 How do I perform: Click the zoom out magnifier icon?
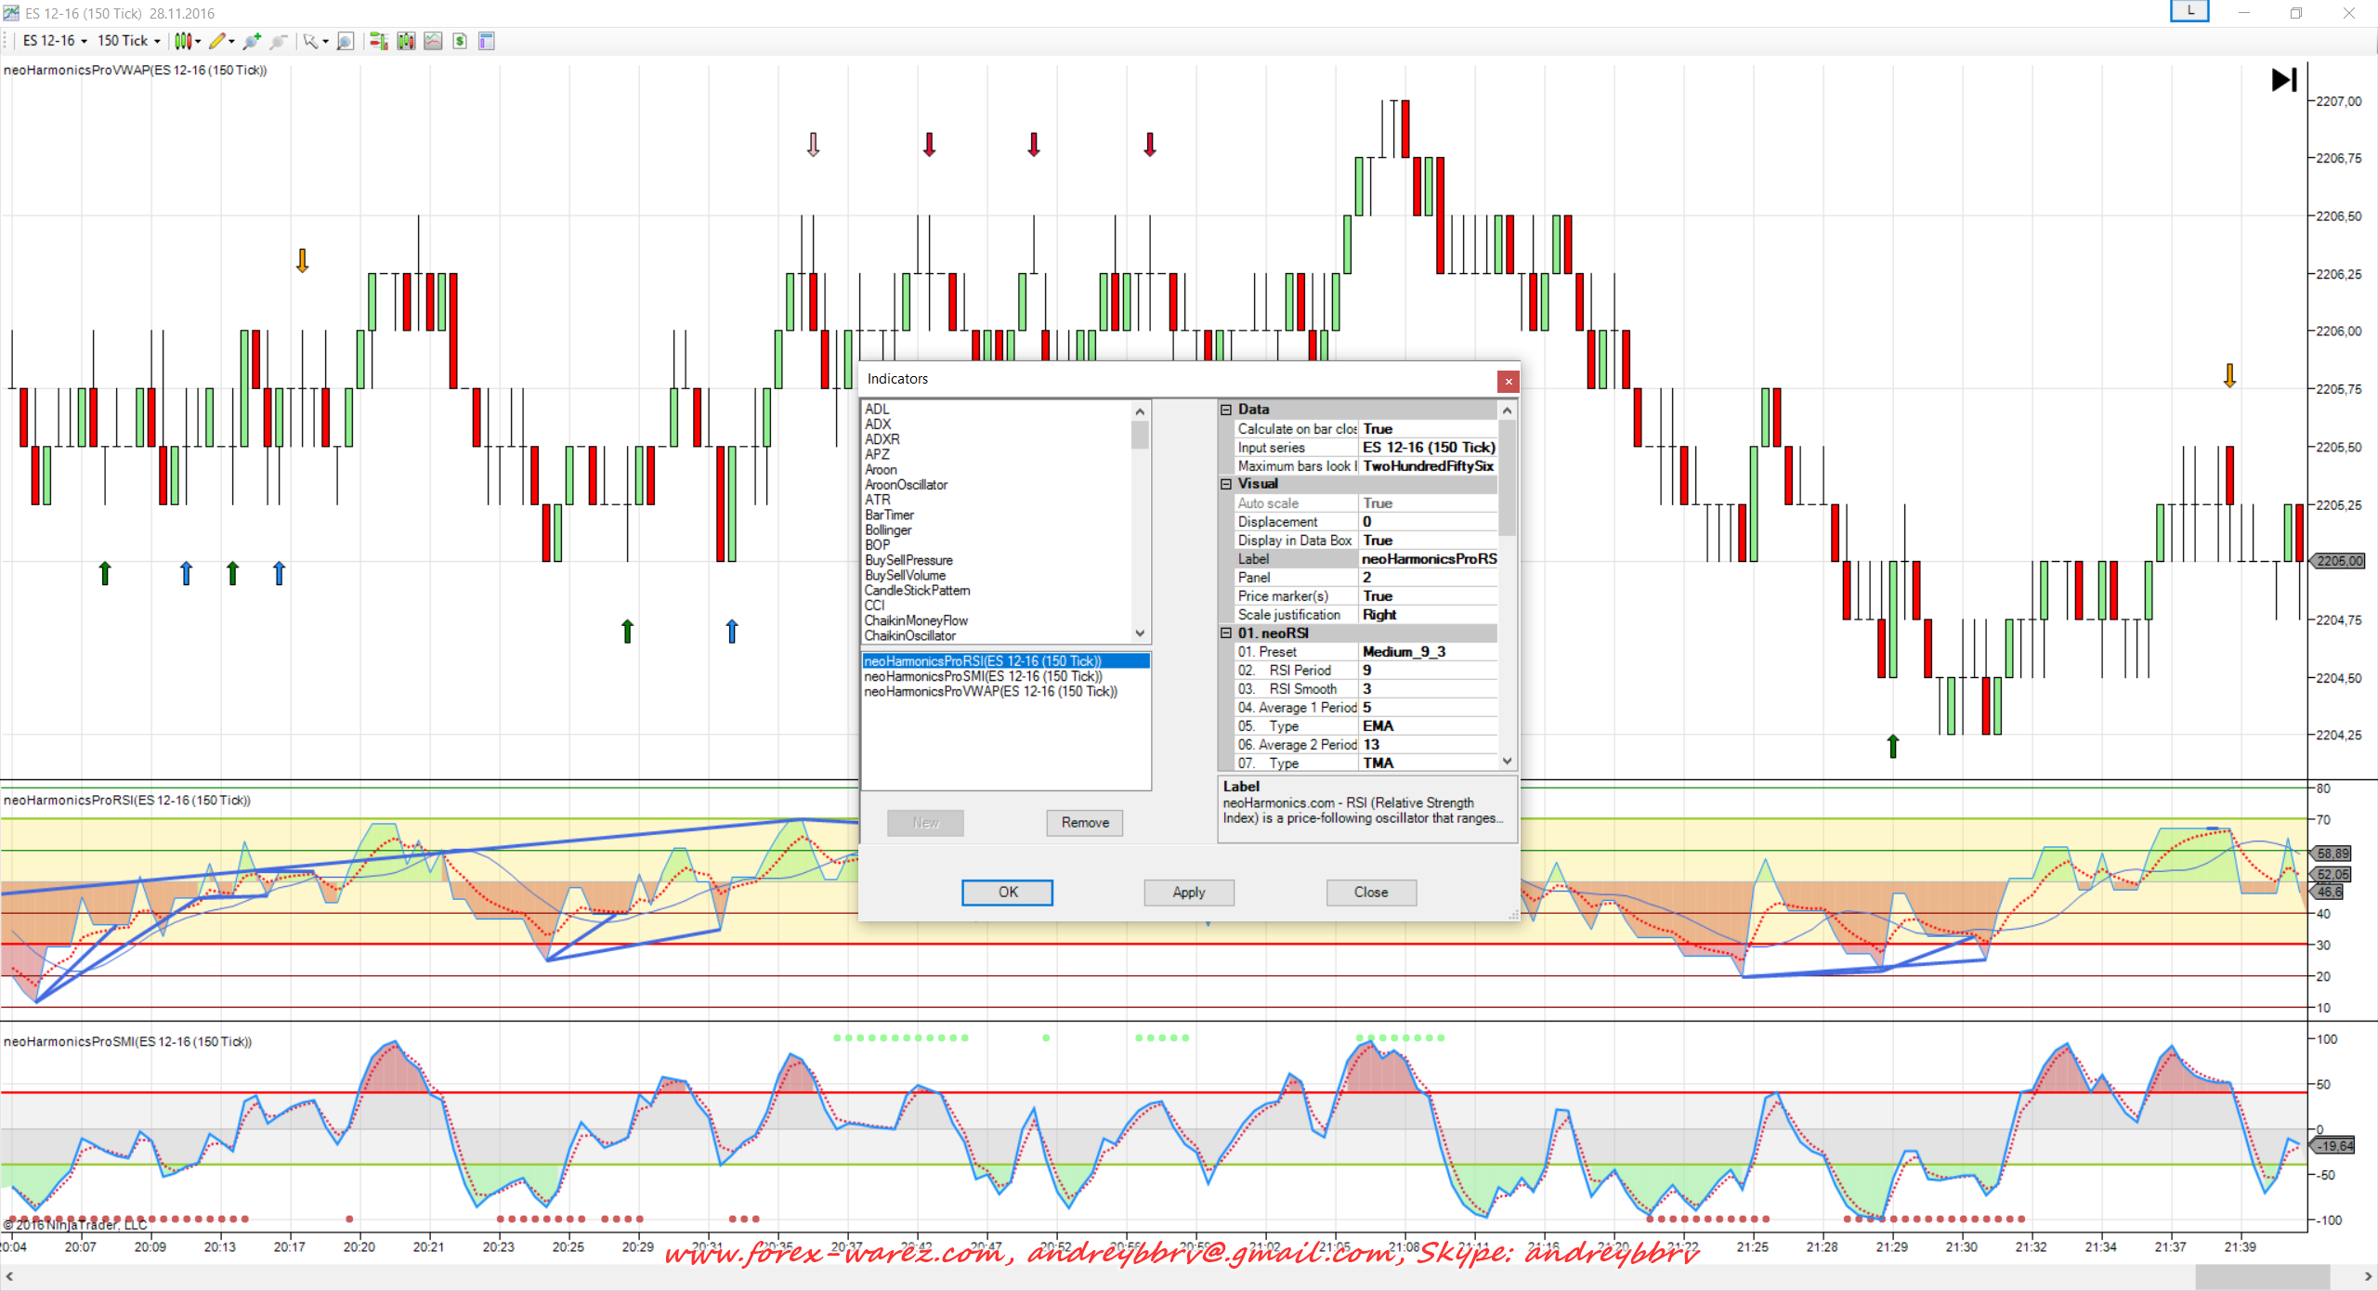[x=279, y=41]
